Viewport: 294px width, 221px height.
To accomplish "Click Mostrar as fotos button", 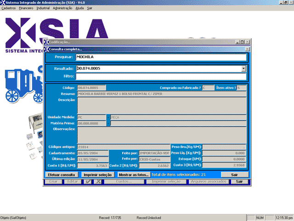I will (x=134, y=175).
